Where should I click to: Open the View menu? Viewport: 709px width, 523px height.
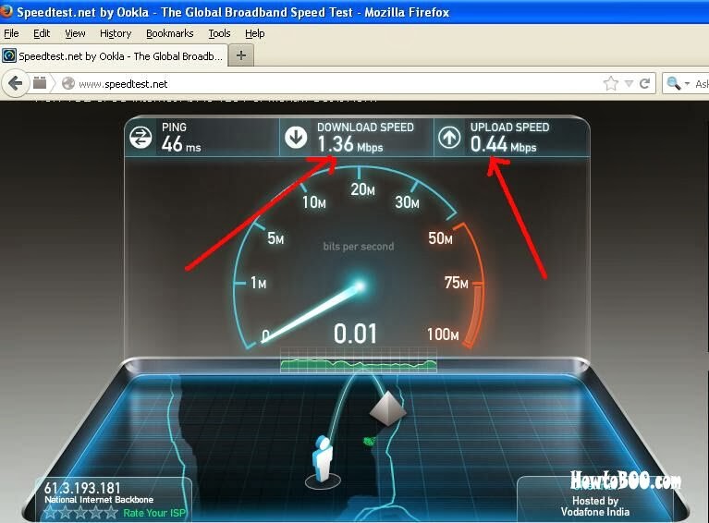[x=75, y=33]
